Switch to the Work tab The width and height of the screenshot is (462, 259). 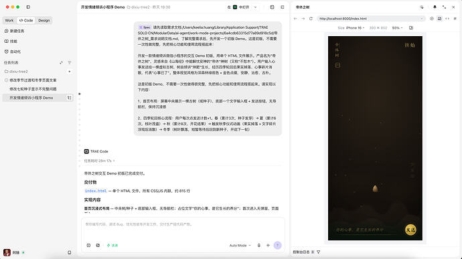(x=9, y=20)
